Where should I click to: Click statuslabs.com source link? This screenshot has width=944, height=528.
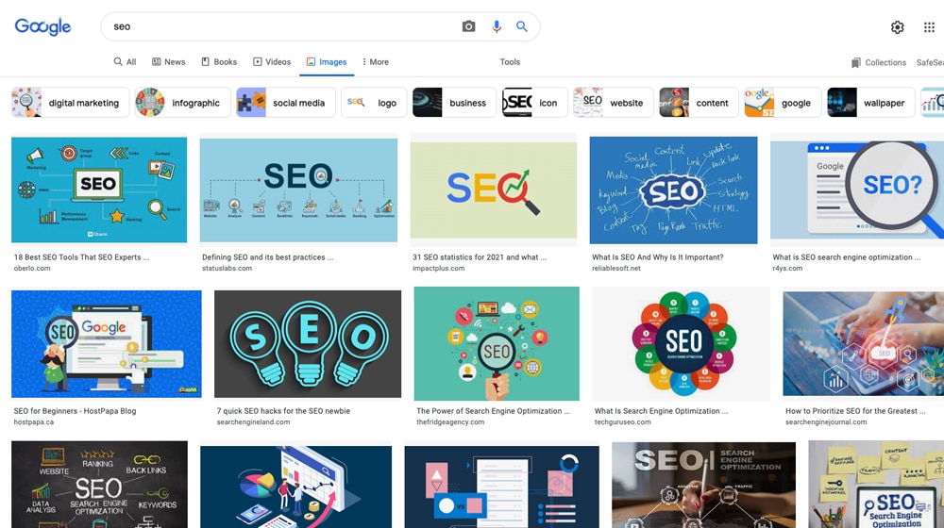(x=227, y=268)
